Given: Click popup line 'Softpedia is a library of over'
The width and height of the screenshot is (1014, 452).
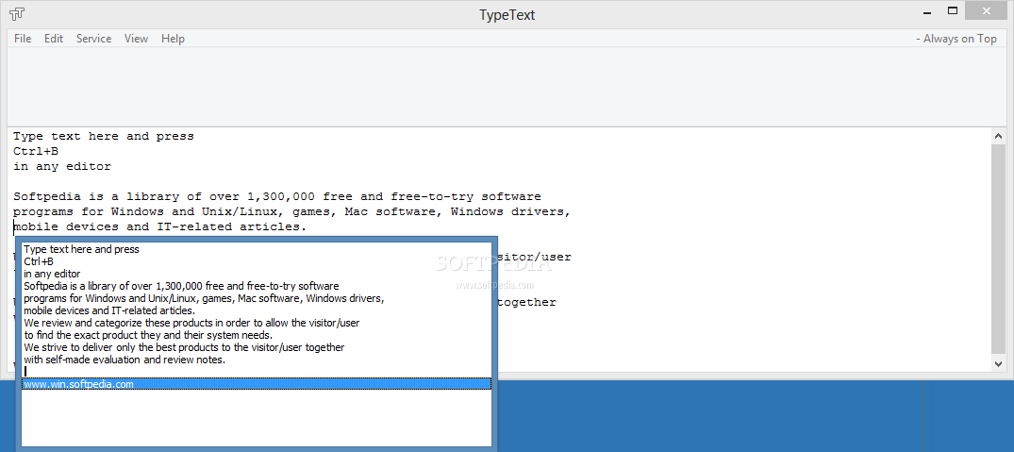Looking at the screenshot, I should (182, 286).
